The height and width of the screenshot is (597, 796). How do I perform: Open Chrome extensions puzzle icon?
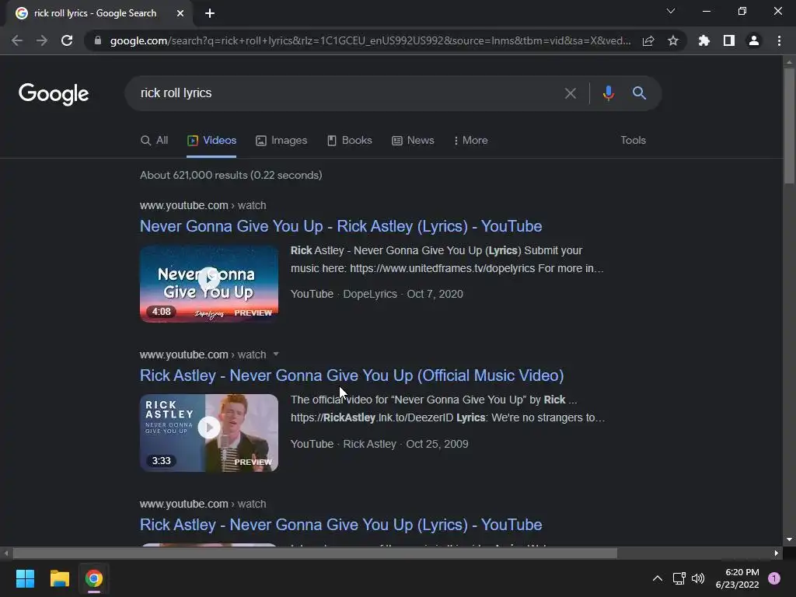(704, 40)
